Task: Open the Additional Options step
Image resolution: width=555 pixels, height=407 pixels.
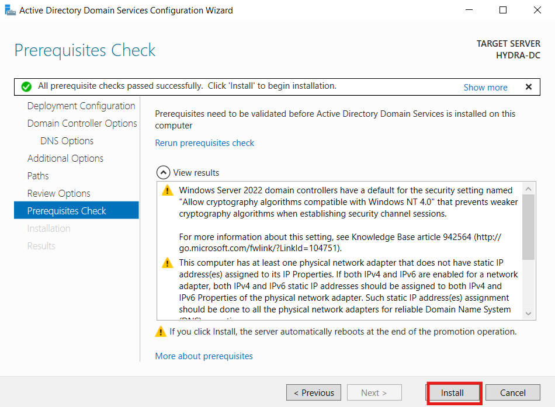Action: pyautogui.click(x=65, y=158)
